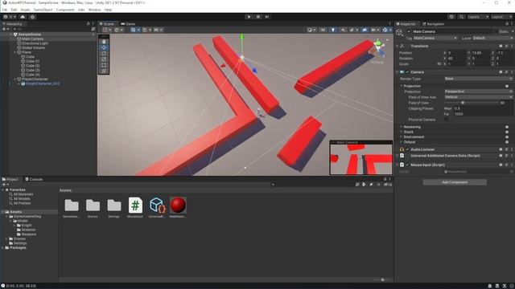Select the Hand (View) tool in scene

104,42
